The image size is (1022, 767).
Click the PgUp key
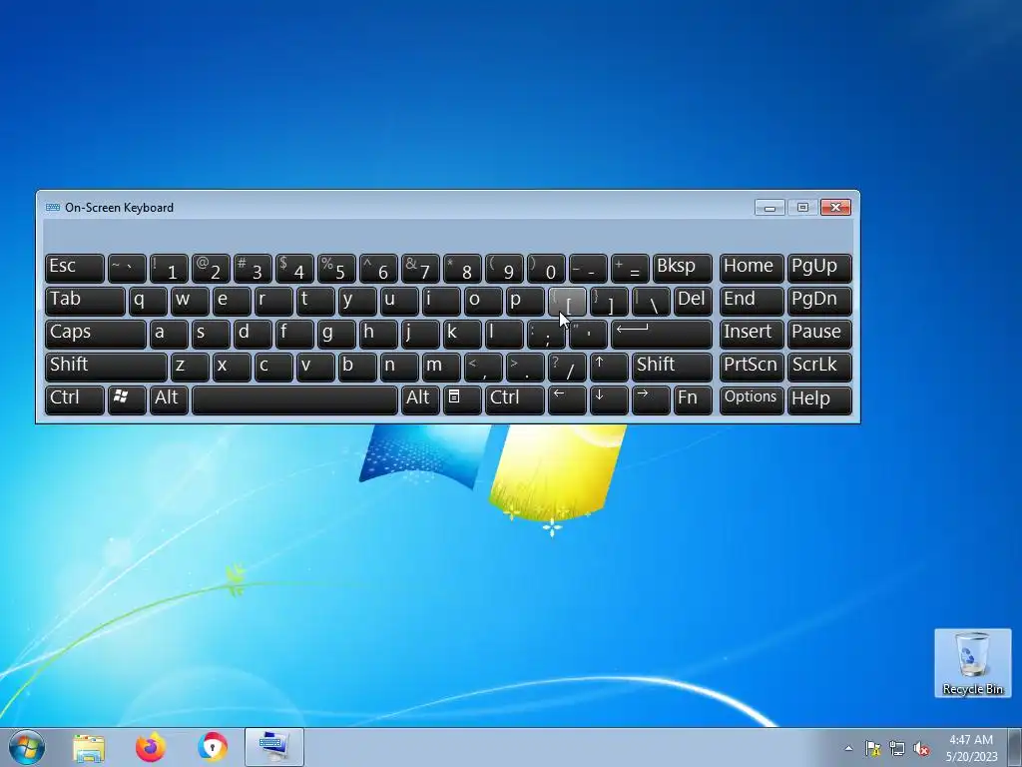819,268
